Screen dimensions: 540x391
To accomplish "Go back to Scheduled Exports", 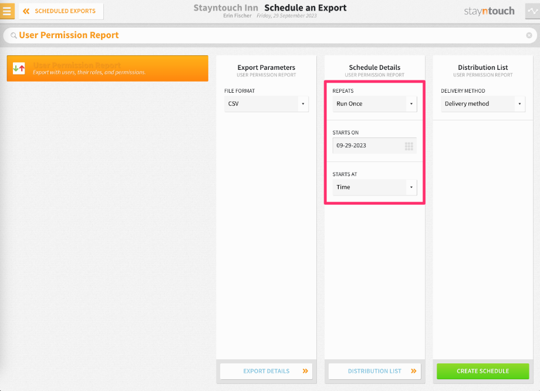I will tap(61, 11).
